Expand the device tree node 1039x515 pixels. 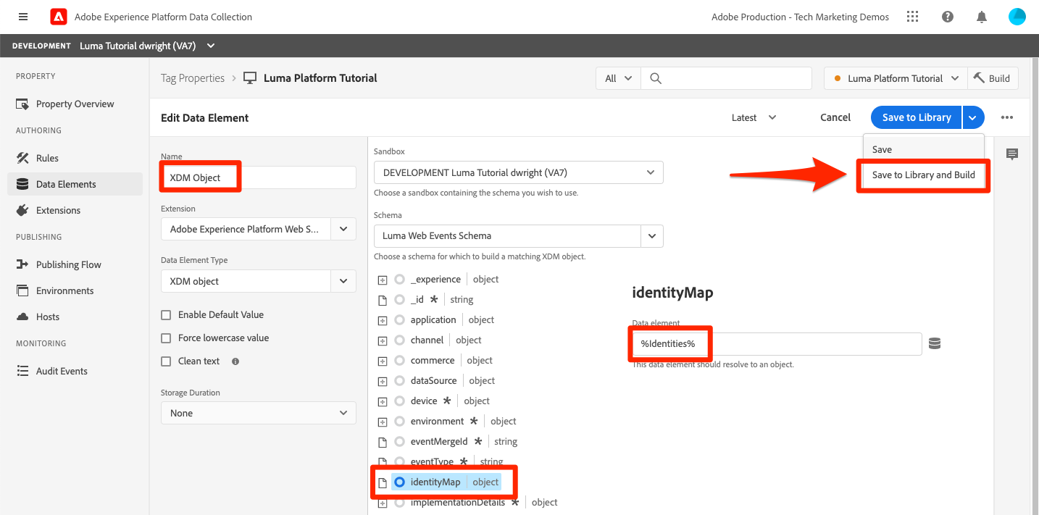pyautogui.click(x=383, y=401)
